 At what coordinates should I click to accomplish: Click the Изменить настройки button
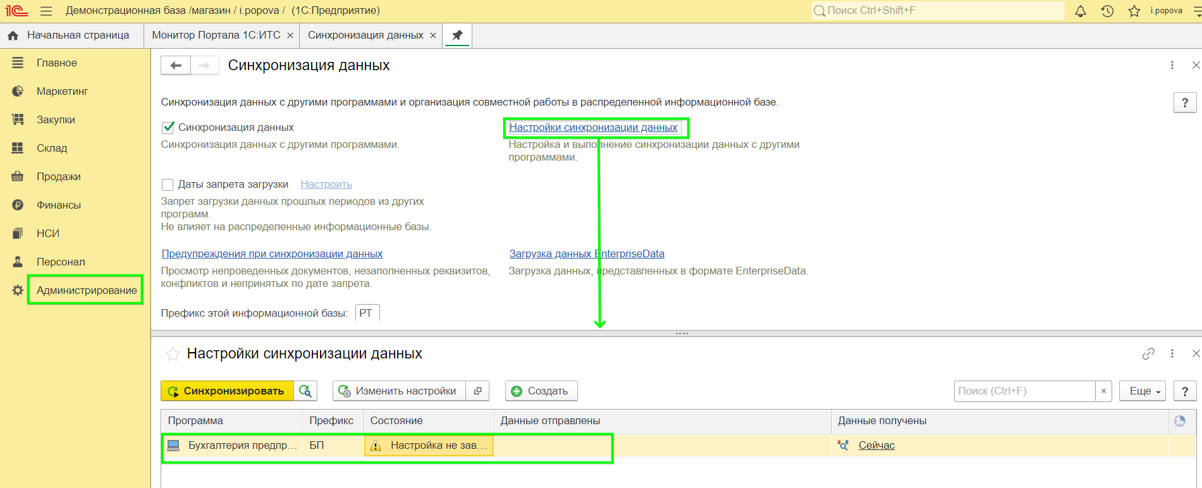(399, 391)
